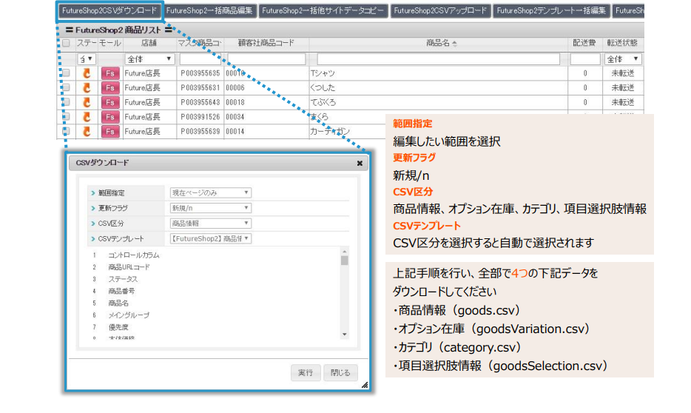
Task: Open the FutureShop2CSVアップロード tab
Action: point(440,10)
